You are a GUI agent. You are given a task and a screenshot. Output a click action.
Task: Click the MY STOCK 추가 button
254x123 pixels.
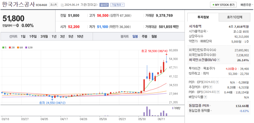point(223,5)
